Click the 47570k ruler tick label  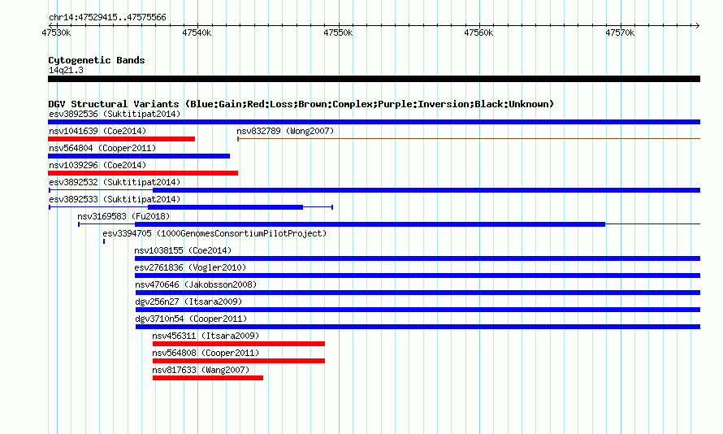tap(620, 33)
